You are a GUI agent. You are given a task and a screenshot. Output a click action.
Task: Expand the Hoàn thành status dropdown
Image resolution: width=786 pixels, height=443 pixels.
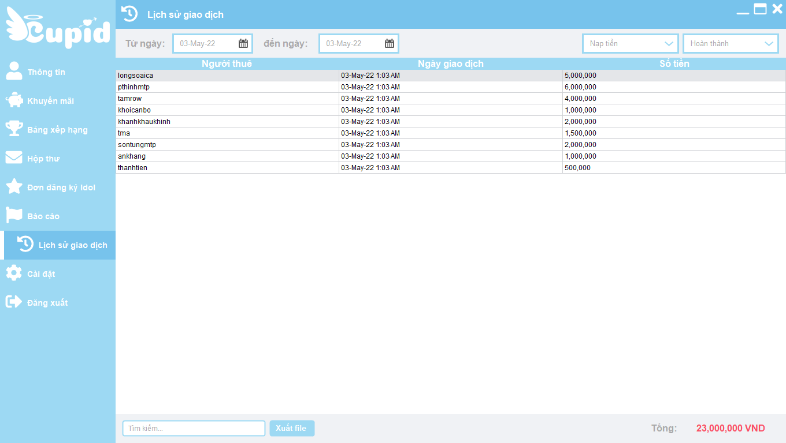pyautogui.click(x=769, y=43)
